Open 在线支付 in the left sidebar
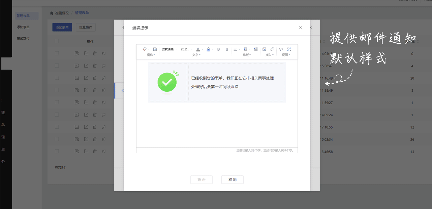Screen dimensions: 432x209 (23, 38)
